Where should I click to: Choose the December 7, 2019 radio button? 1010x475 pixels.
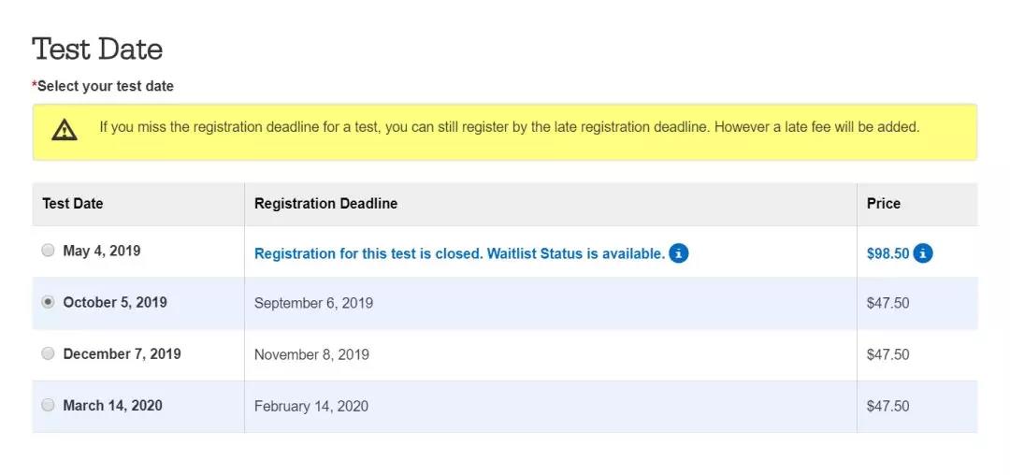coord(49,353)
